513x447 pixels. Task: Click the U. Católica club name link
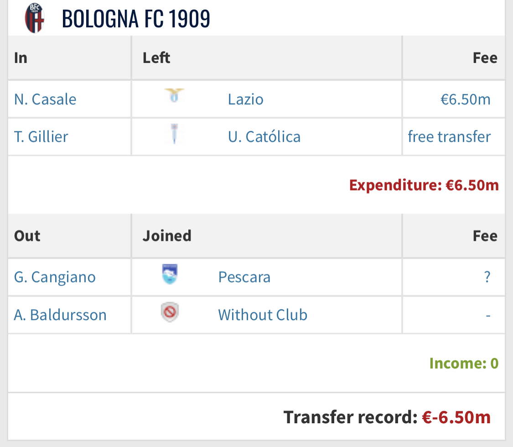click(x=264, y=137)
